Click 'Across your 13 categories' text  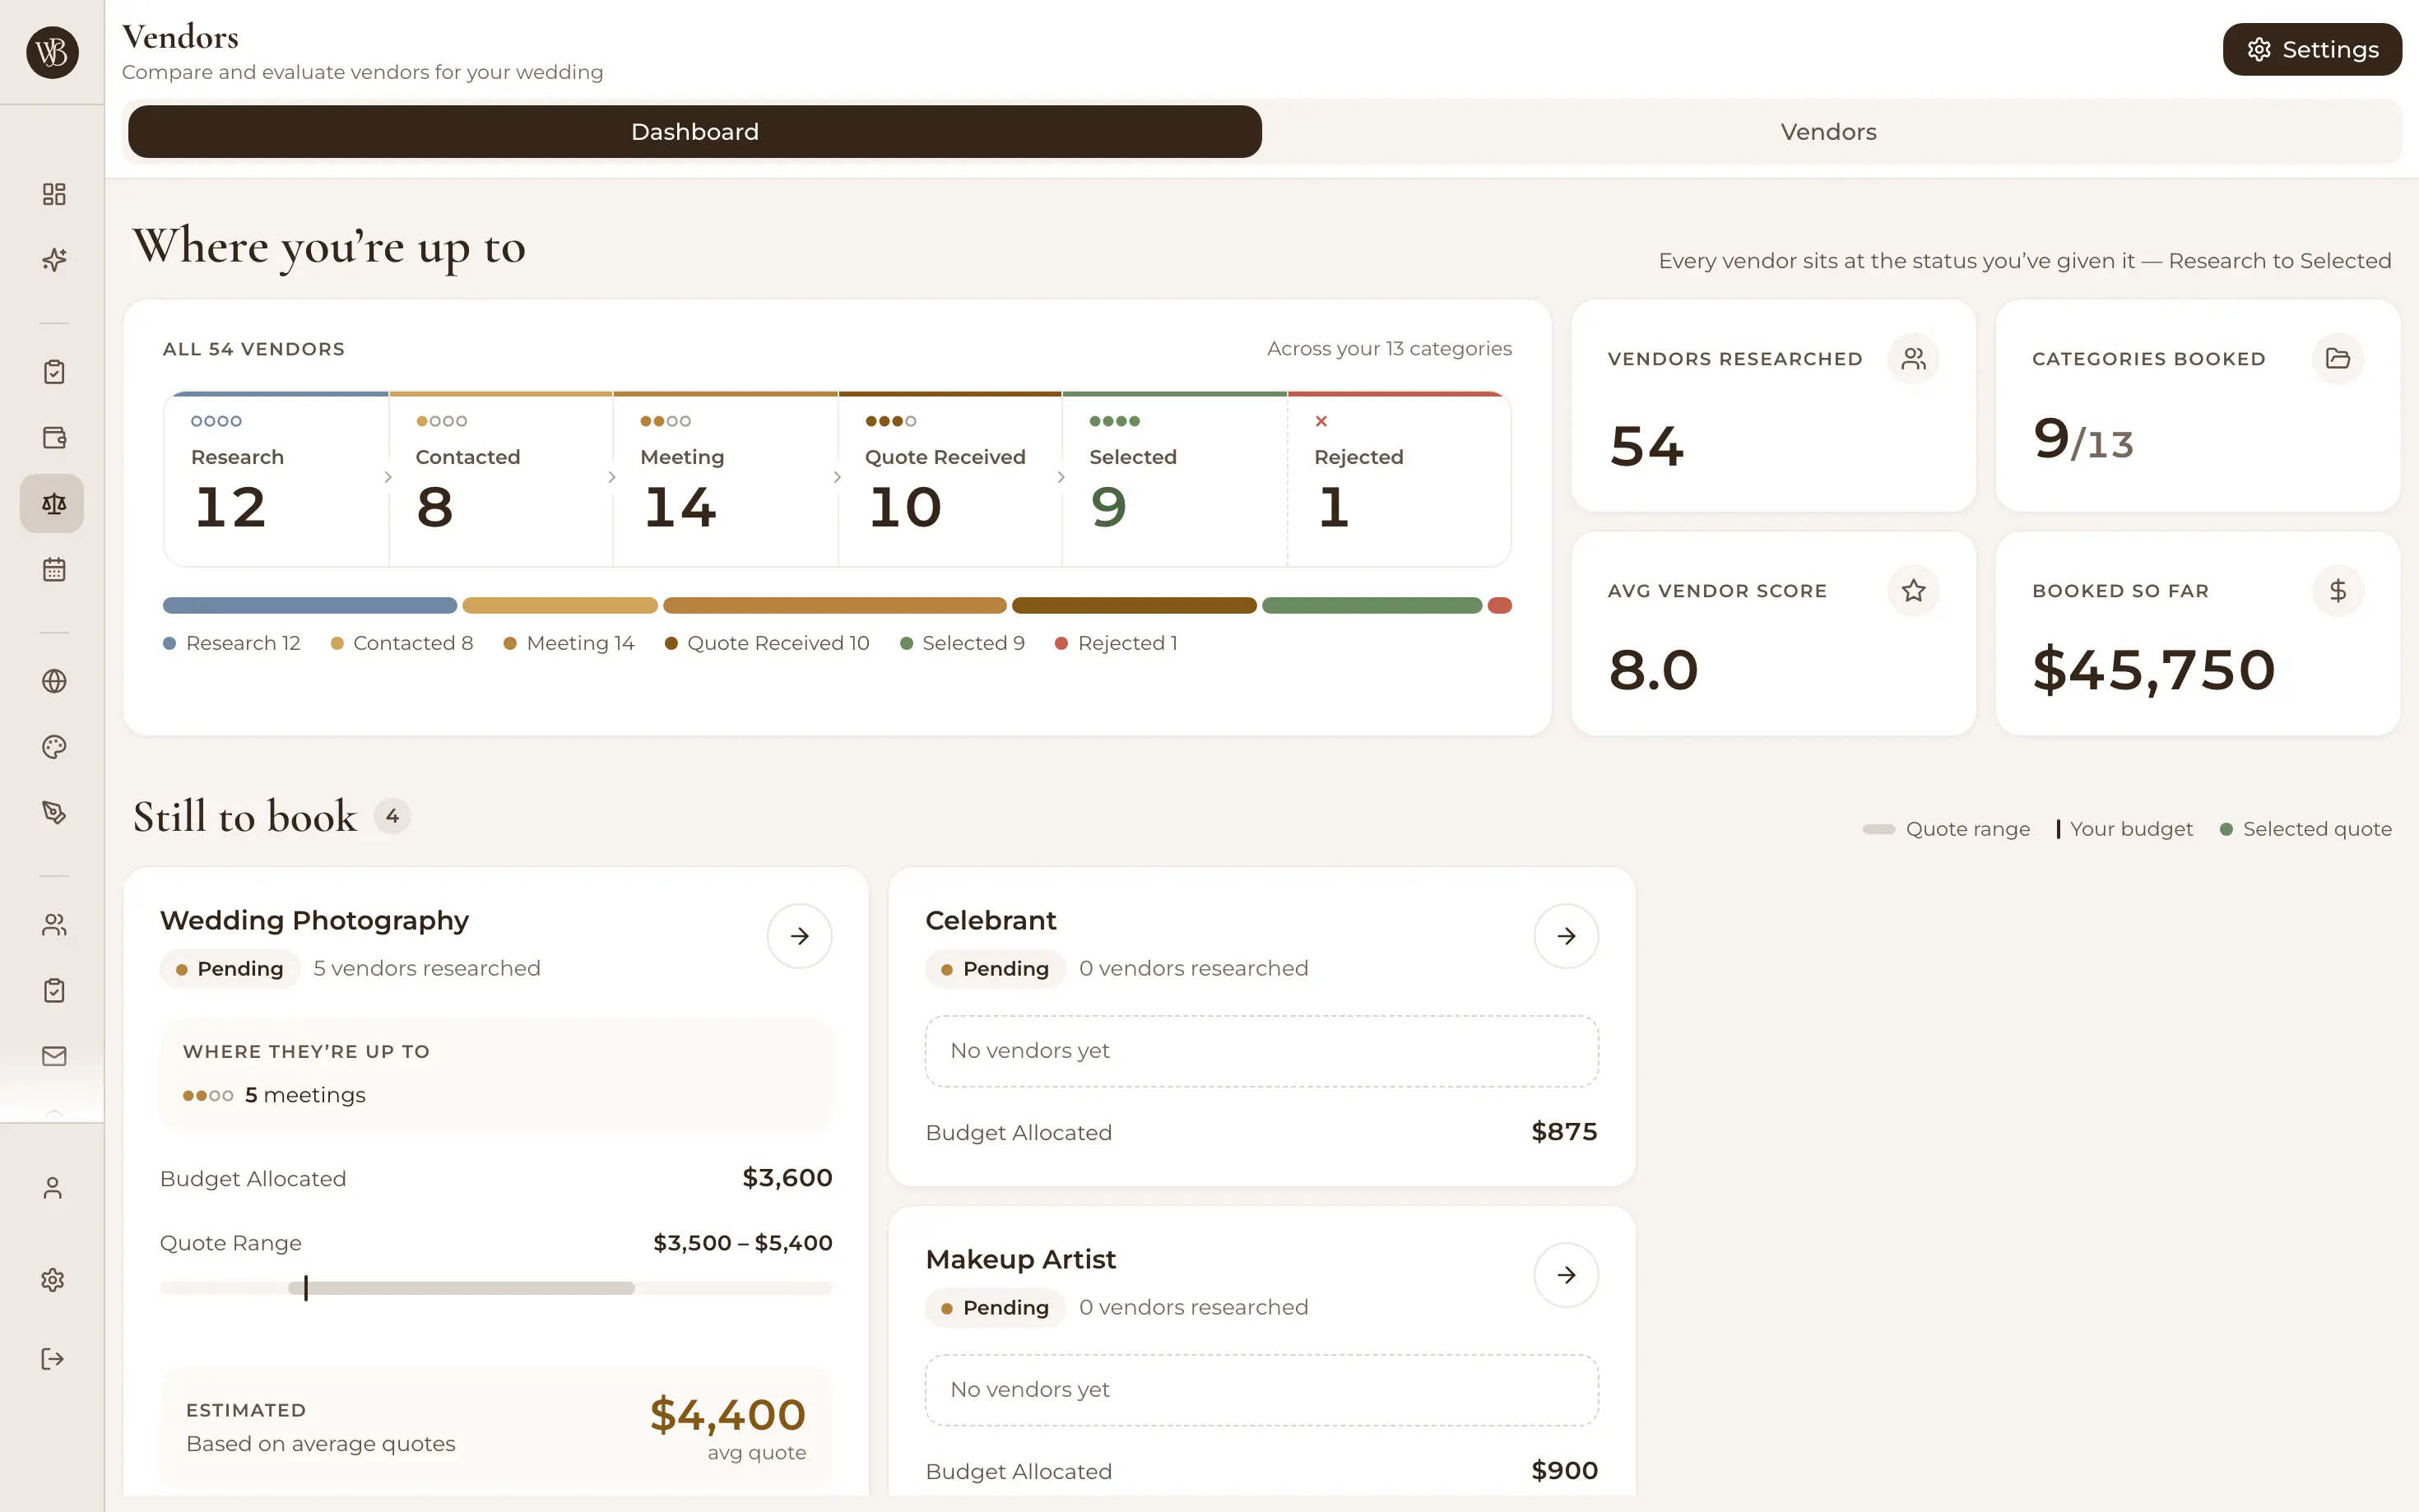coord(1389,349)
